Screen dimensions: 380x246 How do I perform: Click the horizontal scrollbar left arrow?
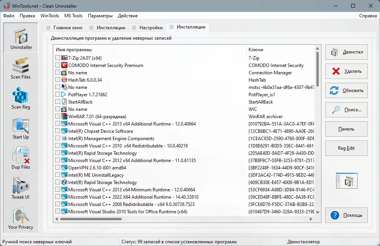click(57, 219)
